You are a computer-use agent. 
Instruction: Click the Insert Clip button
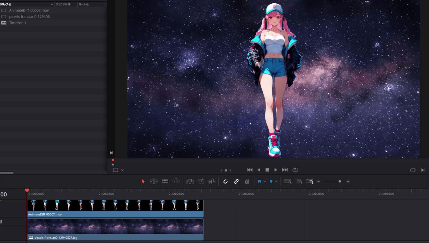[190, 181]
